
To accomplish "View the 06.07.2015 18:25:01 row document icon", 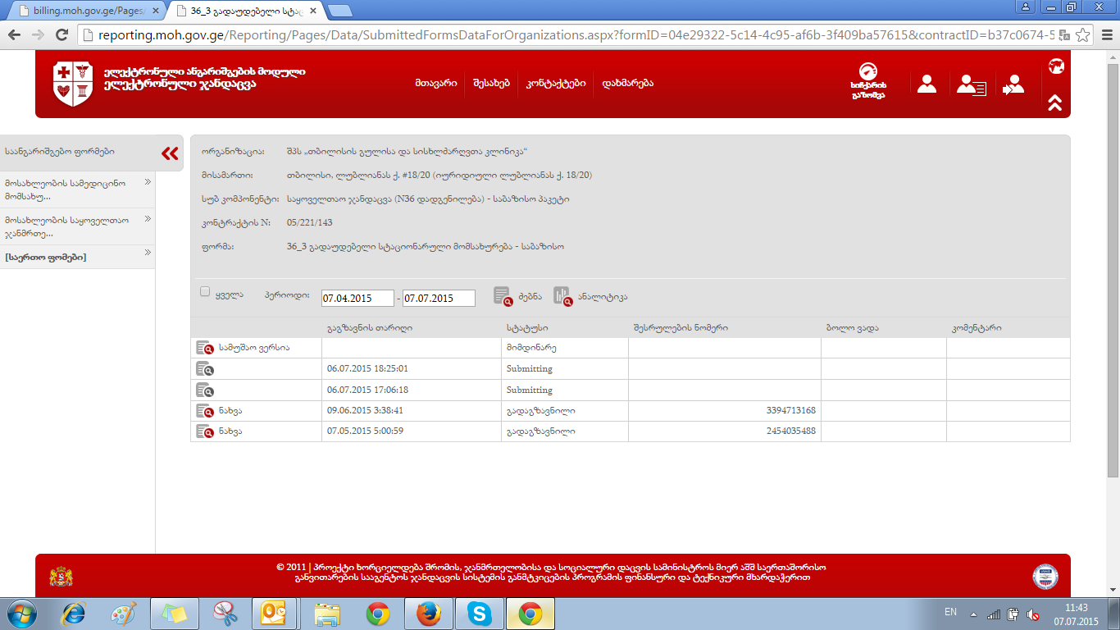I will pyautogui.click(x=204, y=369).
